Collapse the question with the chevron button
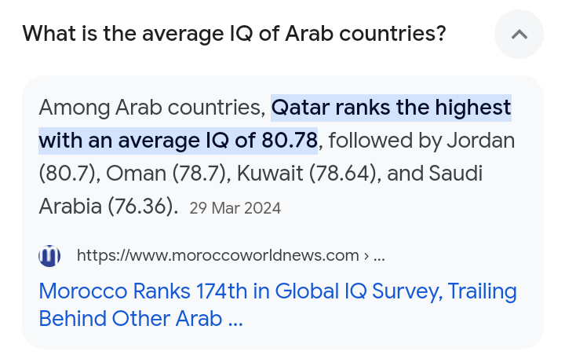The image size is (565, 355). click(519, 35)
